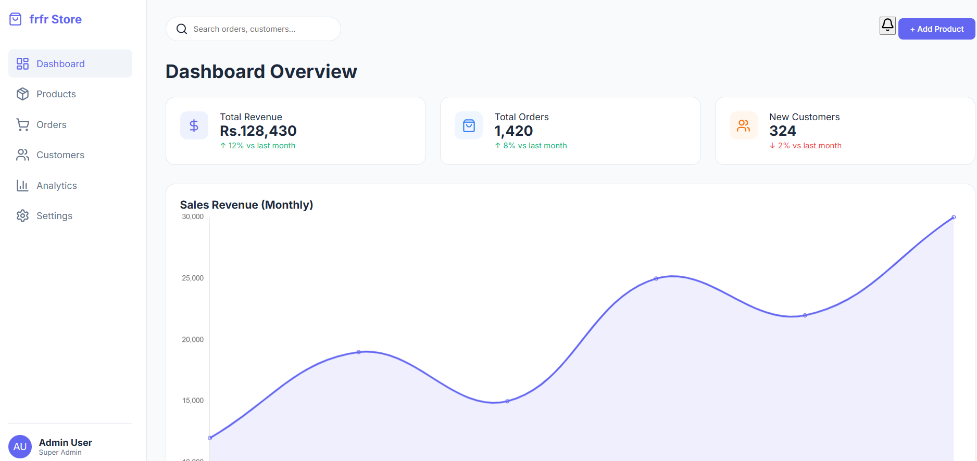Image resolution: width=977 pixels, height=461 pixels.
Task: Click the bag icon on Total Orders card
Action: point(469,125)
